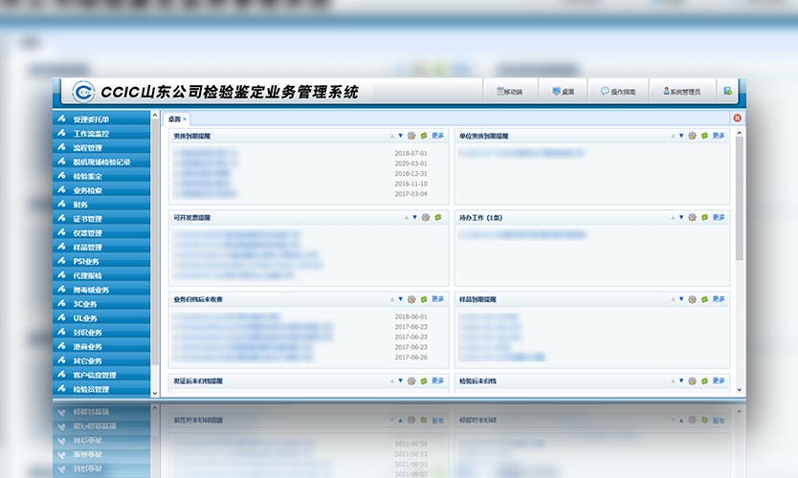The image size is (798, 478).
Task: Select 财务 in the sidebar
Action: [x=101, y=205]
